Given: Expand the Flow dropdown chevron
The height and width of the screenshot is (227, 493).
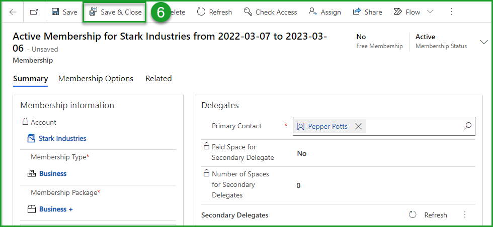Looking at the screenshot, I should coord(430,12).
